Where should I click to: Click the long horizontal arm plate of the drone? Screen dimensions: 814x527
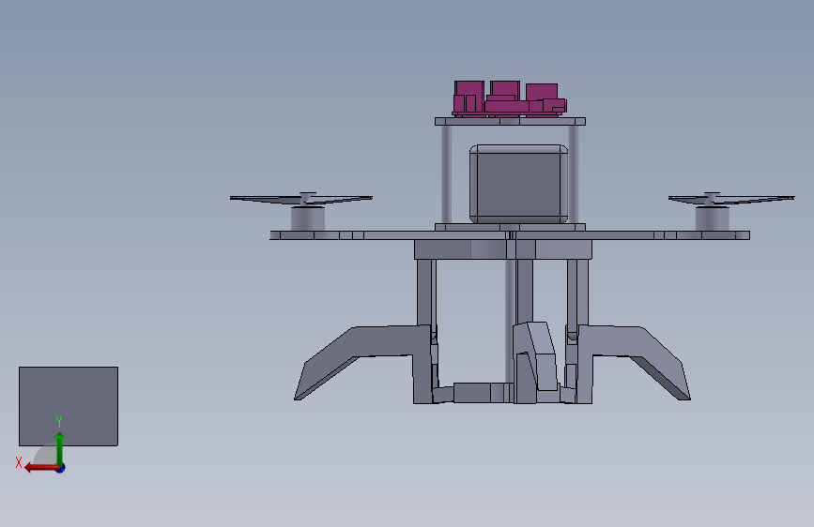click(510, 235)
